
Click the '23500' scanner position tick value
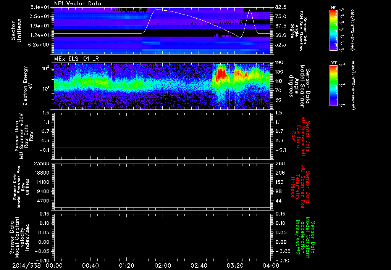point(42,163)
